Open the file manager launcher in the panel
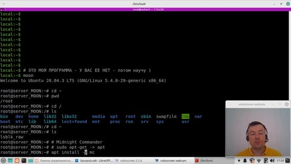 (x=30, y=160)
